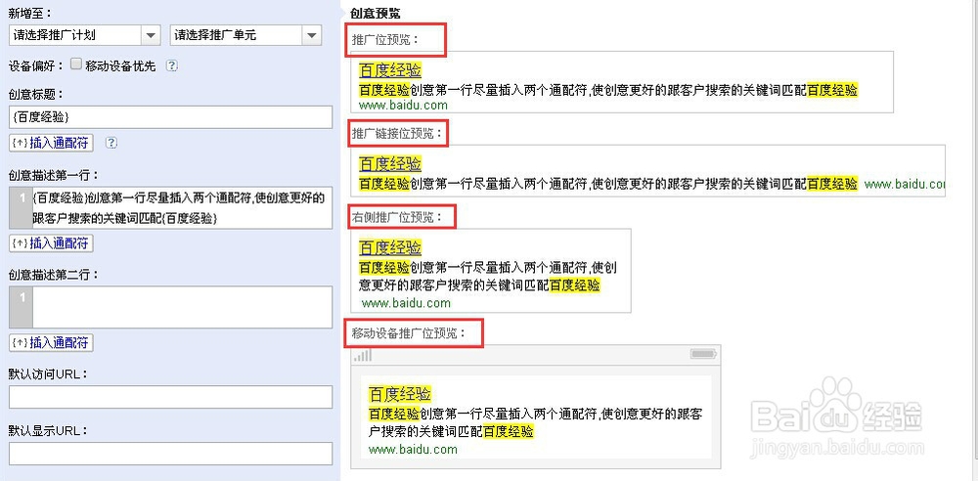Click 插入通配符 button under 创意描述第一行
Image resolution: width=978 pixels, height=481 pixels.
click(51, 243)
